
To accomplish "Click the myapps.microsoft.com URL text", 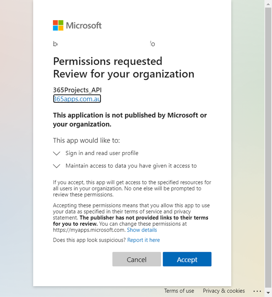I will point(89,230).
